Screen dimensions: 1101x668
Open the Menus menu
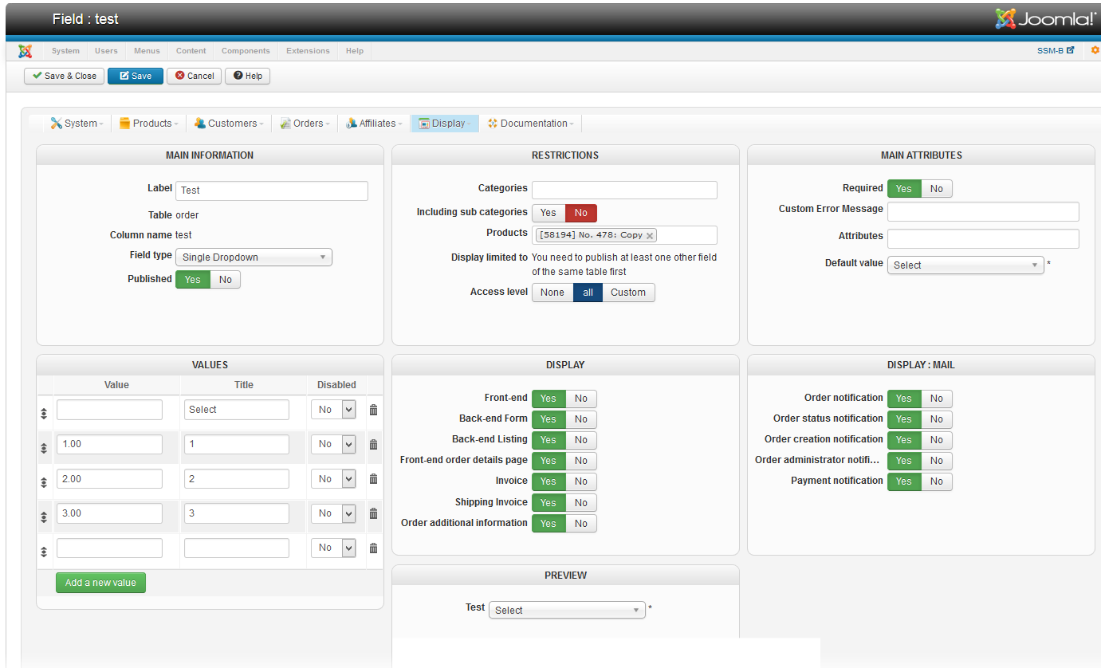pos(147,51)
